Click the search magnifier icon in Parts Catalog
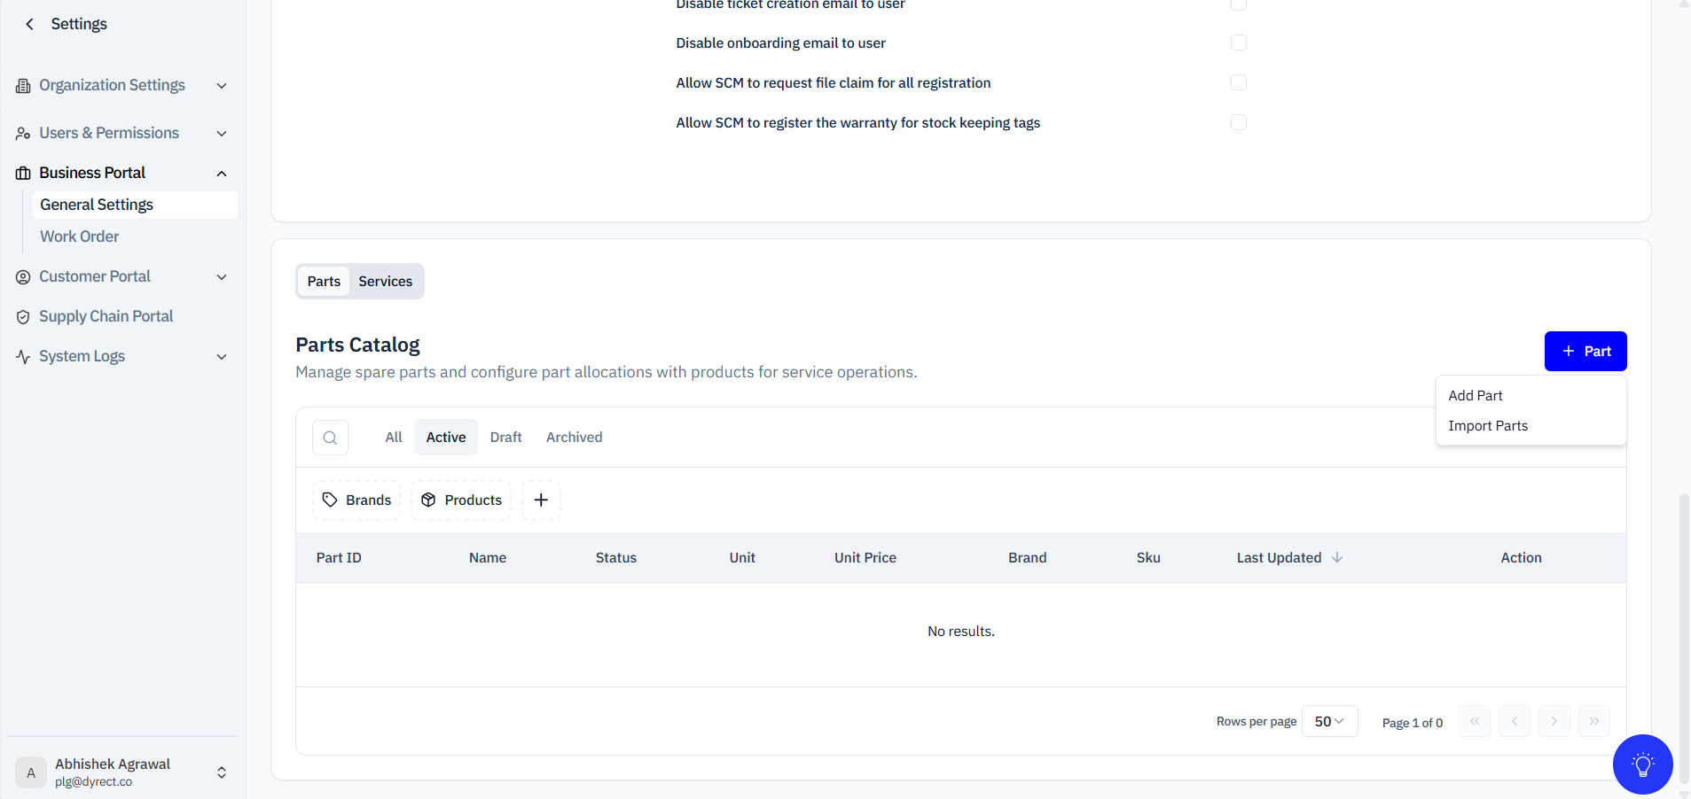 coord(330,438)
